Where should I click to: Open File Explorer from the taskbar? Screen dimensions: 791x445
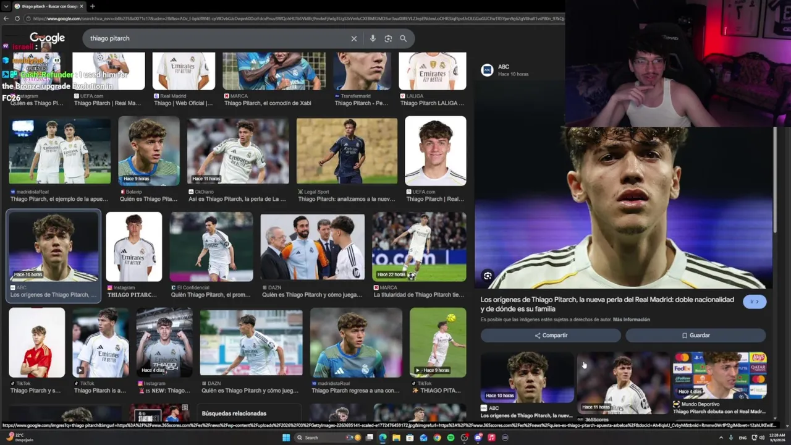396,438
